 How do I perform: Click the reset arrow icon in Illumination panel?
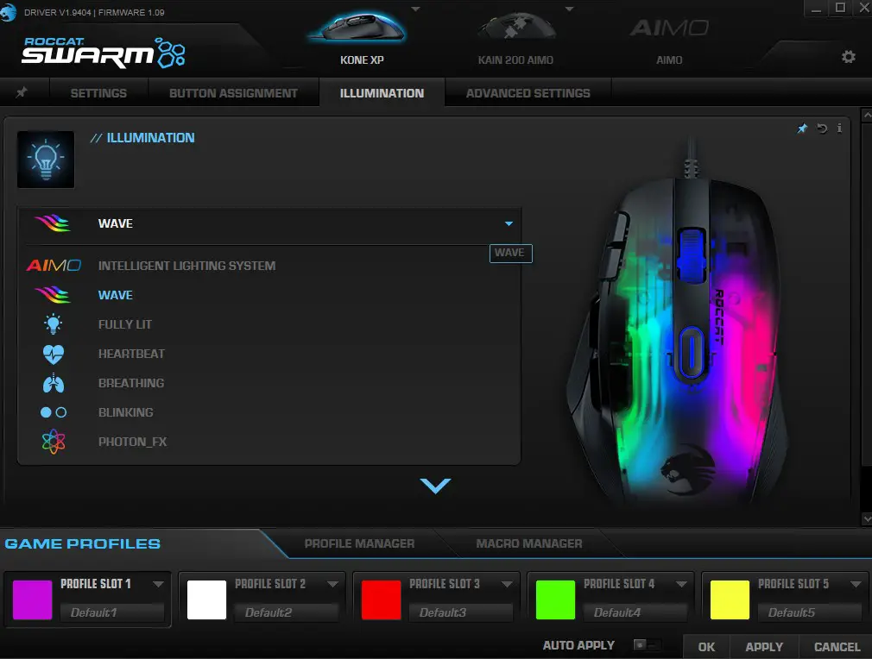pos(822,129)
